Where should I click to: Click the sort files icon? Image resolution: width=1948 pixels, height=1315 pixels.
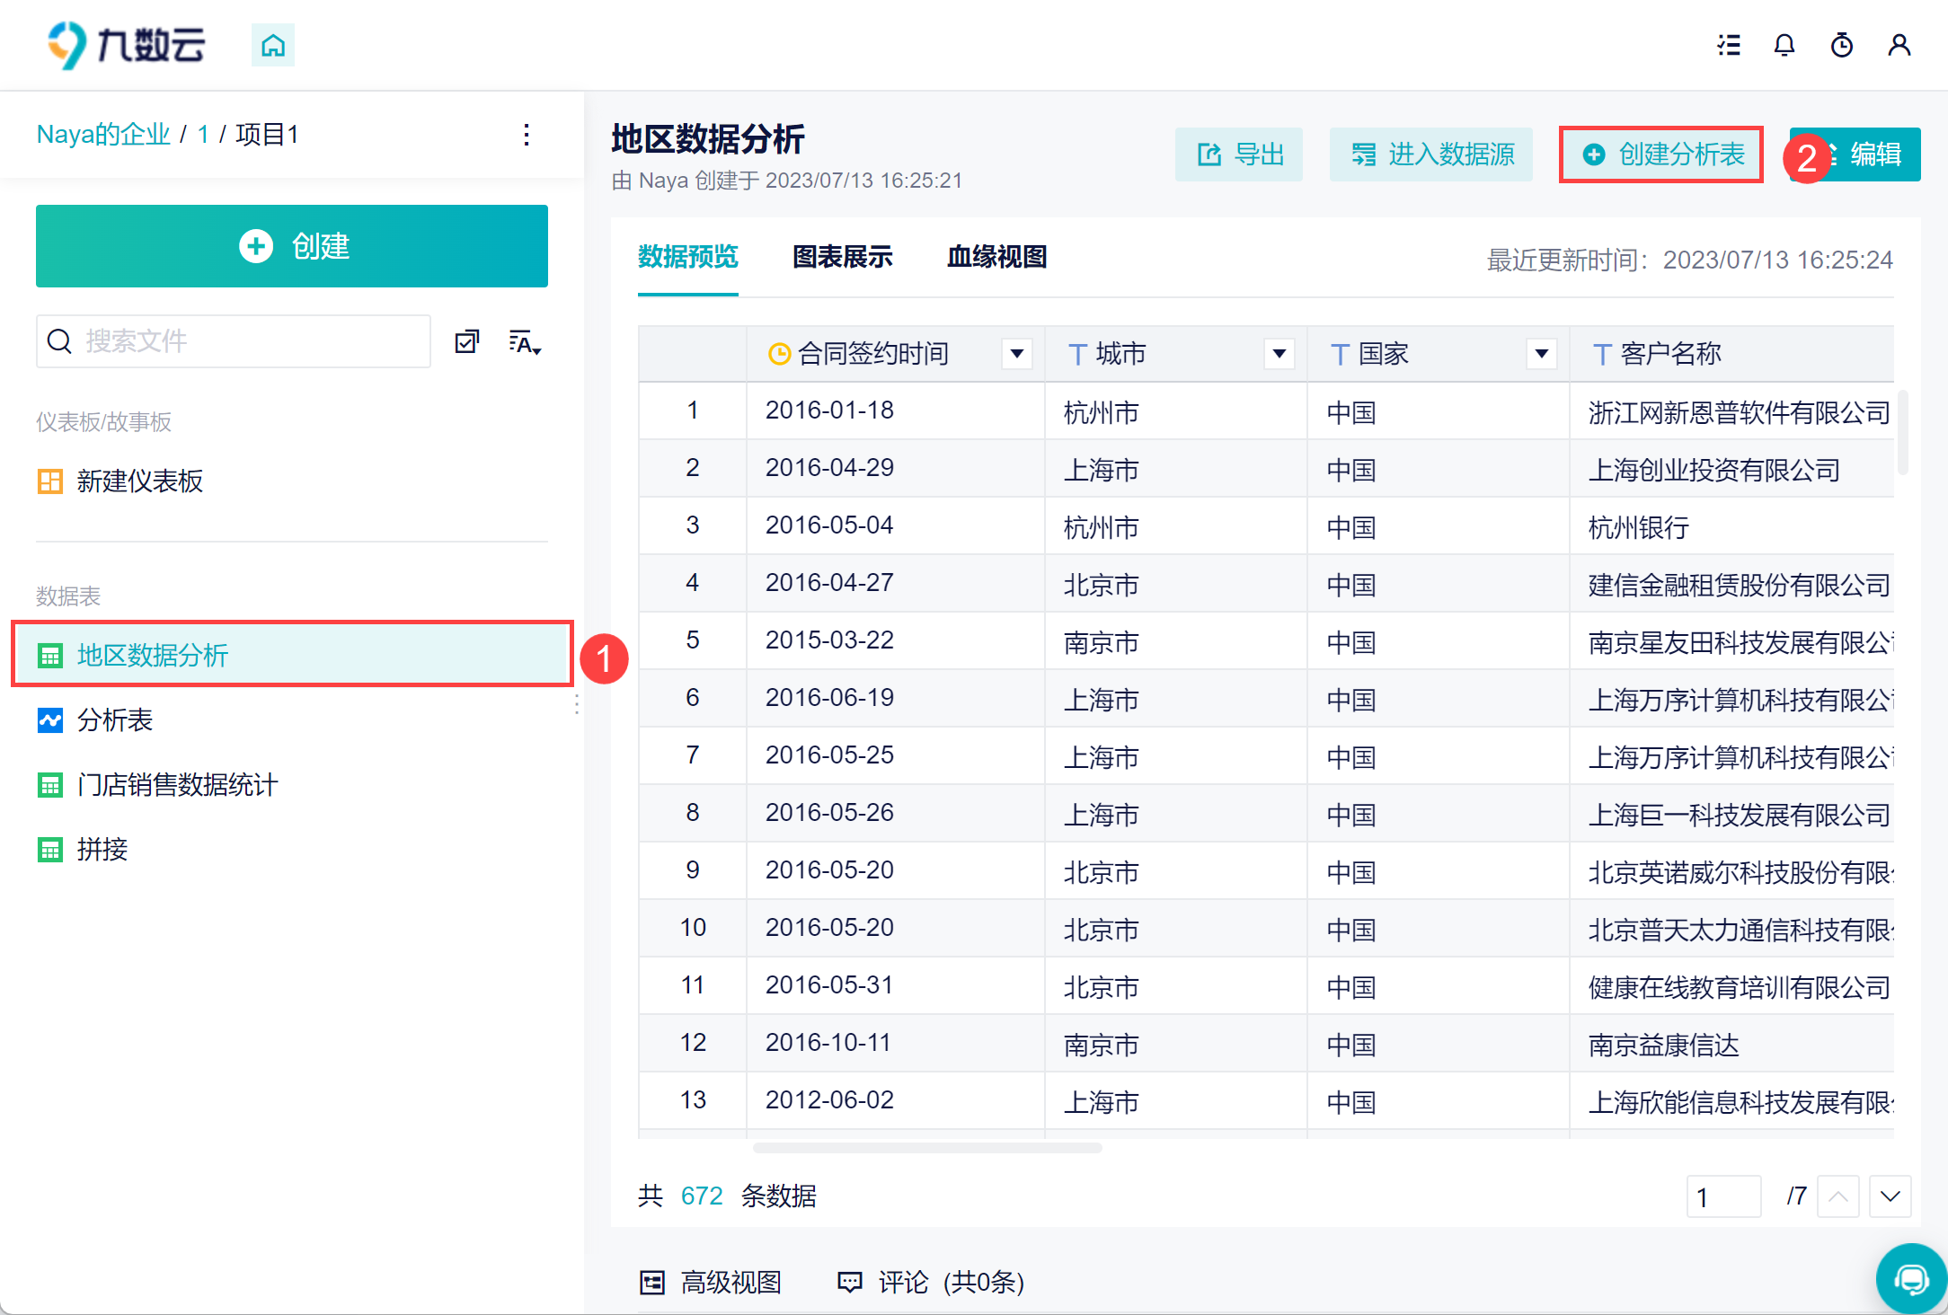525,342
